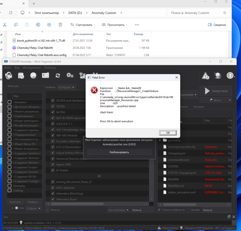Open the Без группировки dropdown

118,210
